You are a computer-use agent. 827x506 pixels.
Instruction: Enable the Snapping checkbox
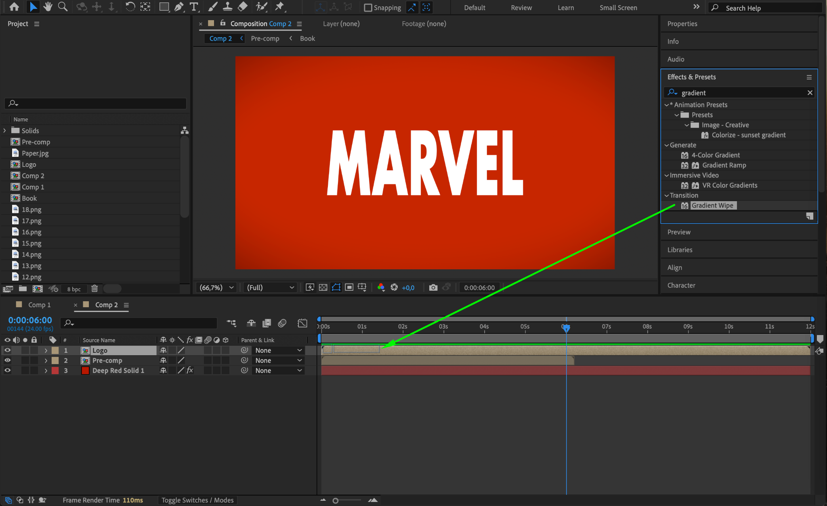coord(368,8)
